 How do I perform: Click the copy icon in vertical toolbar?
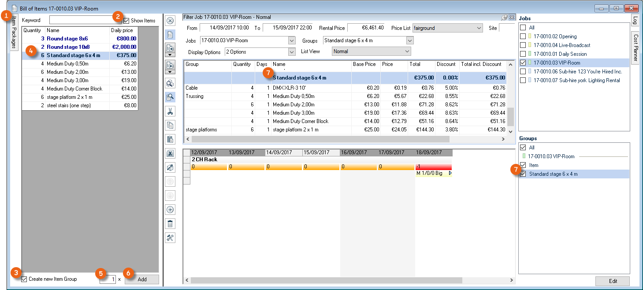[170, 125]
